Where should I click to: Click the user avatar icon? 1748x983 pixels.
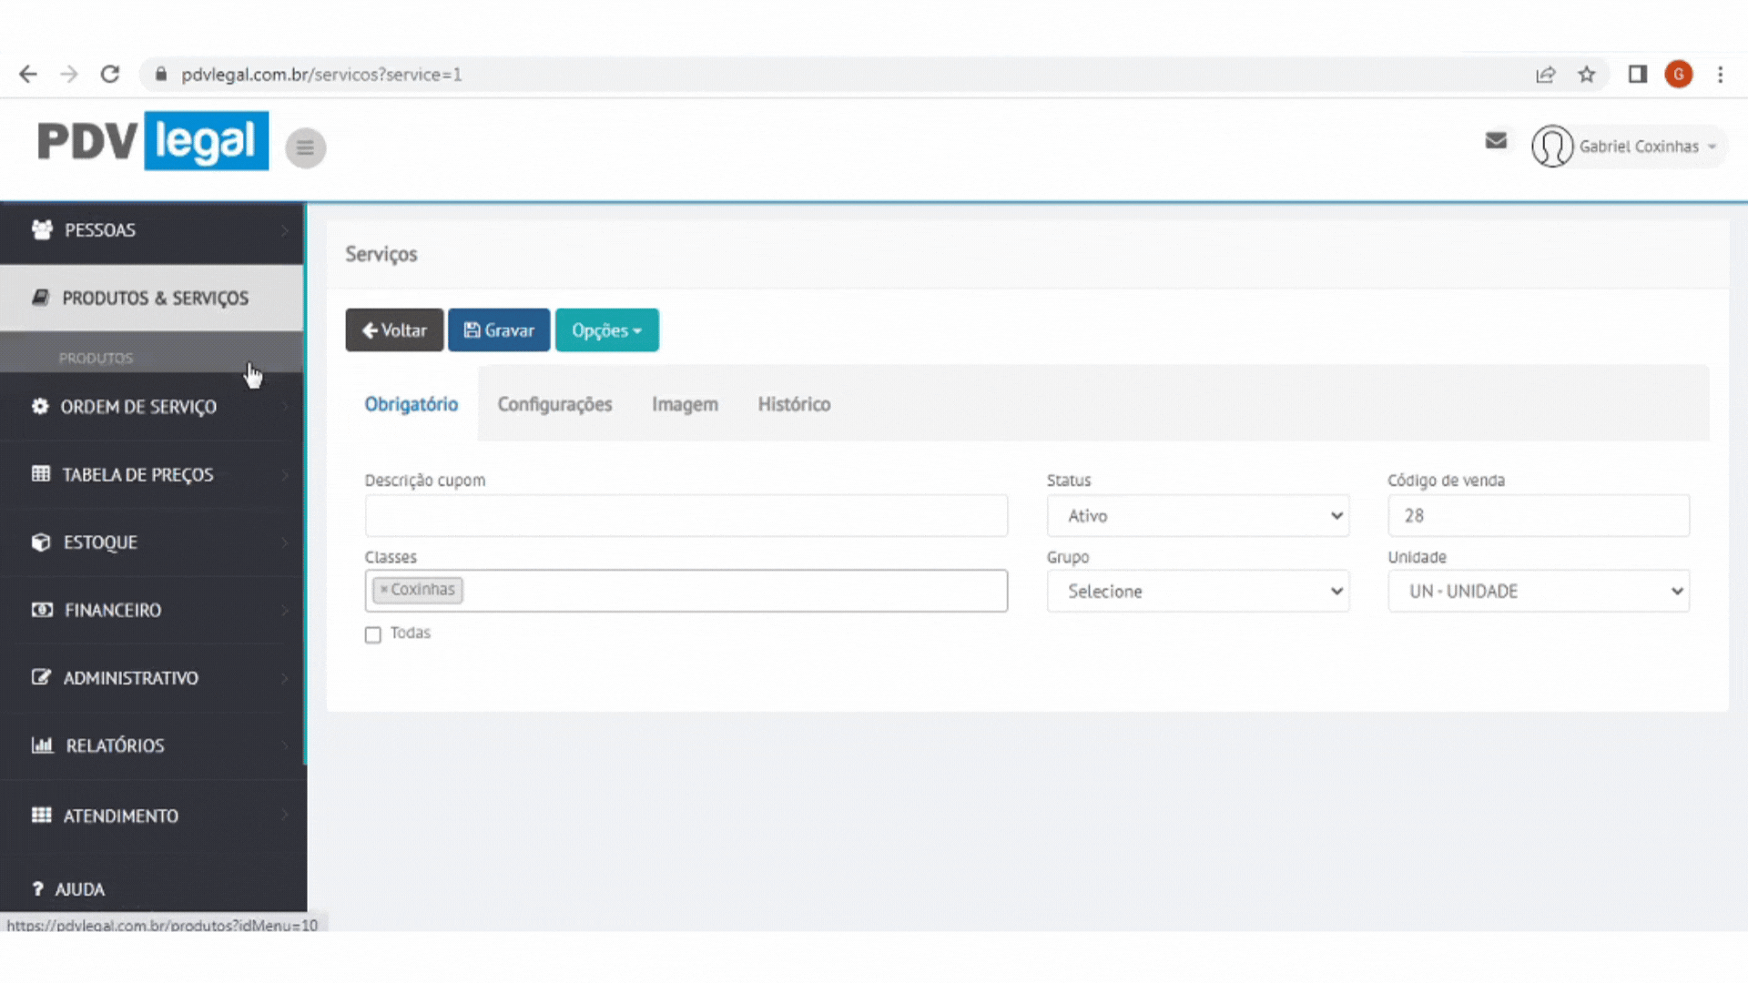pyautogui.click(x=1552, y=147)
